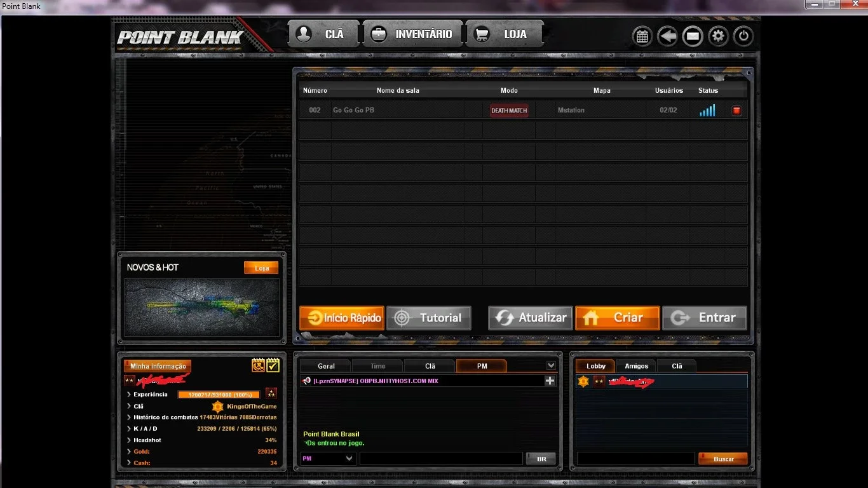The width and height of the screenshot is (868, 488).
Task: Select the PM chat tab
Action: point(482,366)
